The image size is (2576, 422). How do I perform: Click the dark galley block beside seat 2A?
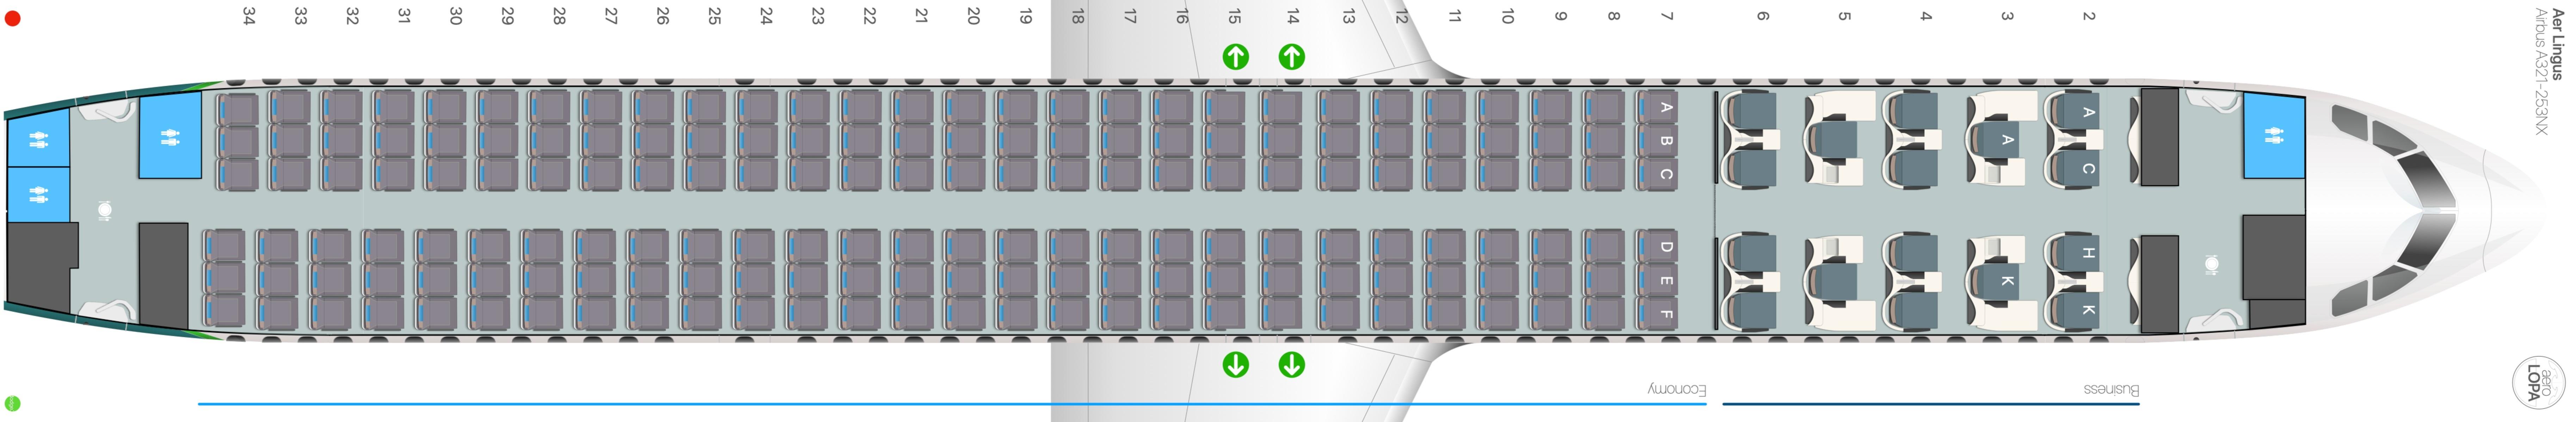click(x=2159, y=137)
